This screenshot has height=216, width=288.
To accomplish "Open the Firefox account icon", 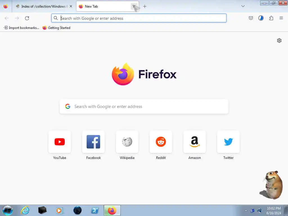I will (261, 18).
